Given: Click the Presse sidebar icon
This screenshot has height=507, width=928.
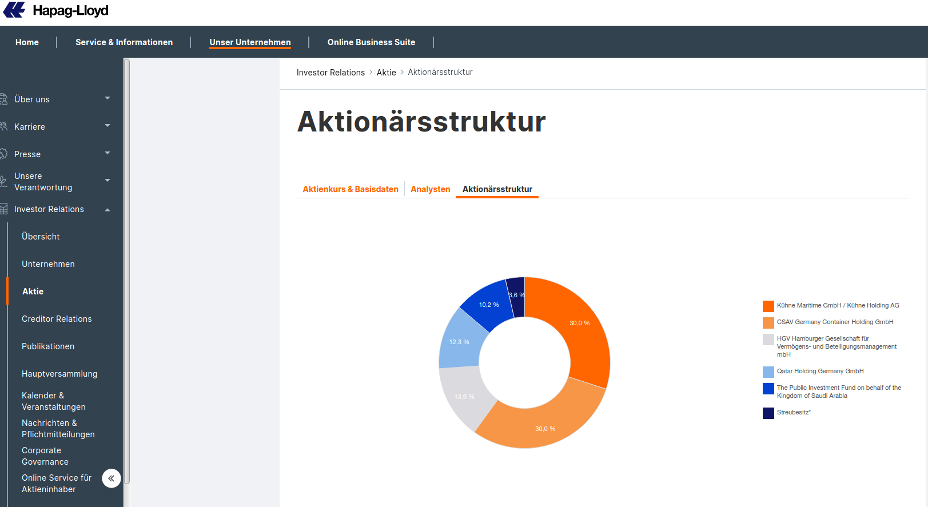Looking at the screenshot, I should click(3, 154).
